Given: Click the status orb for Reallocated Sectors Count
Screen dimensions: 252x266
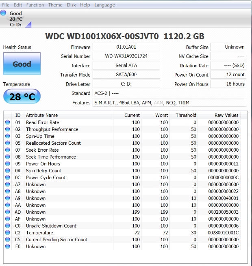Looking at the screenshot, I should (x=8, y=143).
